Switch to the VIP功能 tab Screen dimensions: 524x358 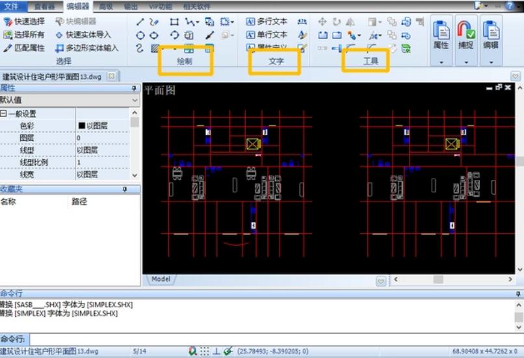point(161,6)
